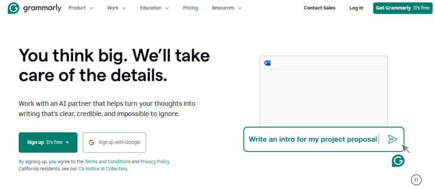
Task: Open CA Notice at Collection link
Action: click(102, 169)
